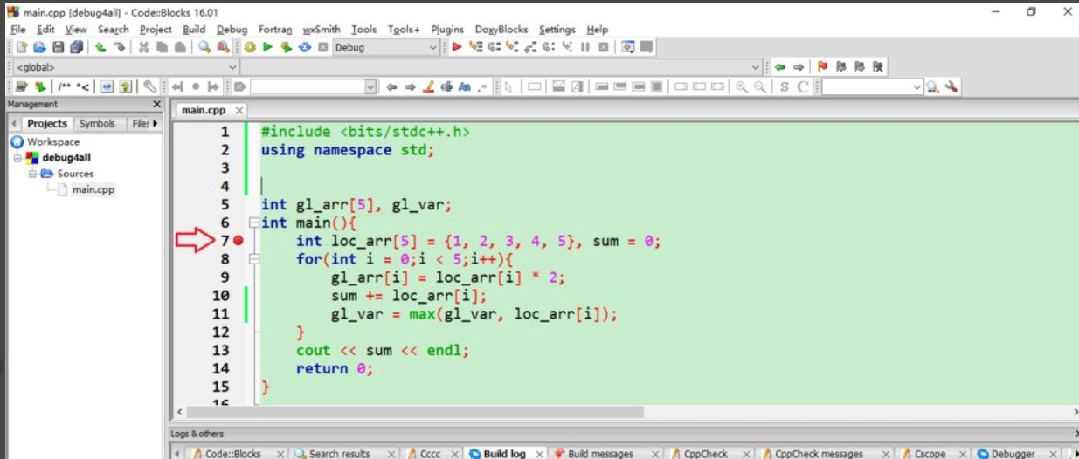Open the jump search combo box
The height and width of the screenshot is (459, 1079).
click(313, 86)
